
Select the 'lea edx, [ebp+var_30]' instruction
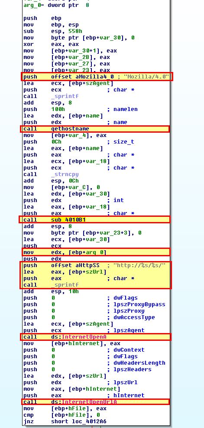coord(67,194)
